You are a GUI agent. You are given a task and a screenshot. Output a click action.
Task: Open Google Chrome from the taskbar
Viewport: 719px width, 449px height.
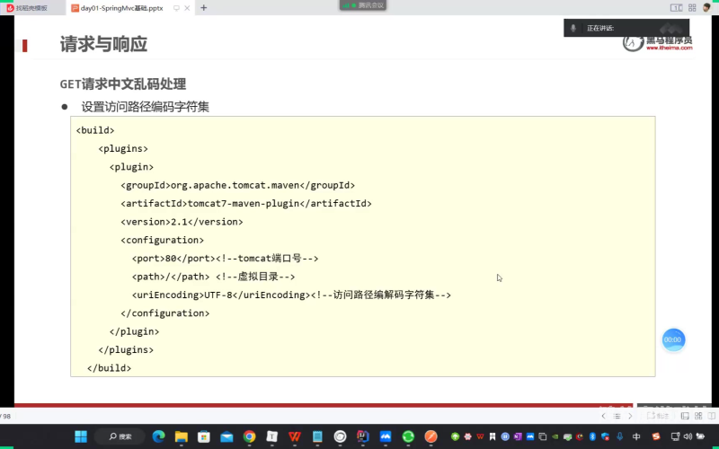click(x=250, y=436)
